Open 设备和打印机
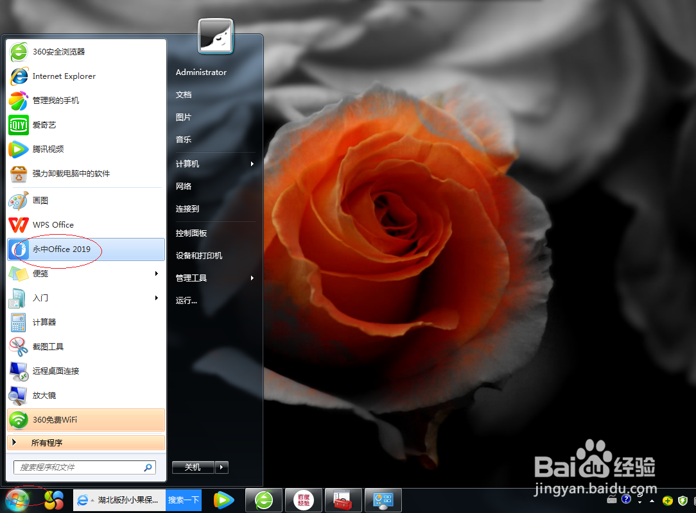The height and width of the screenshot is (513, 696). tap(199, 256)
